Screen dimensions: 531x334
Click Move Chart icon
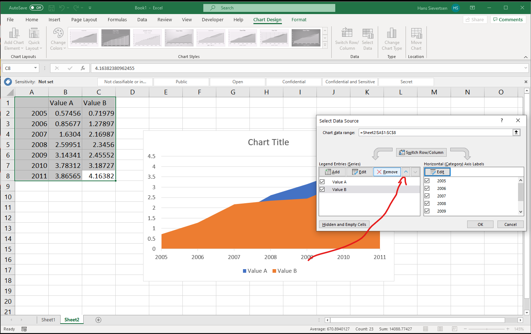click(416, 39)
